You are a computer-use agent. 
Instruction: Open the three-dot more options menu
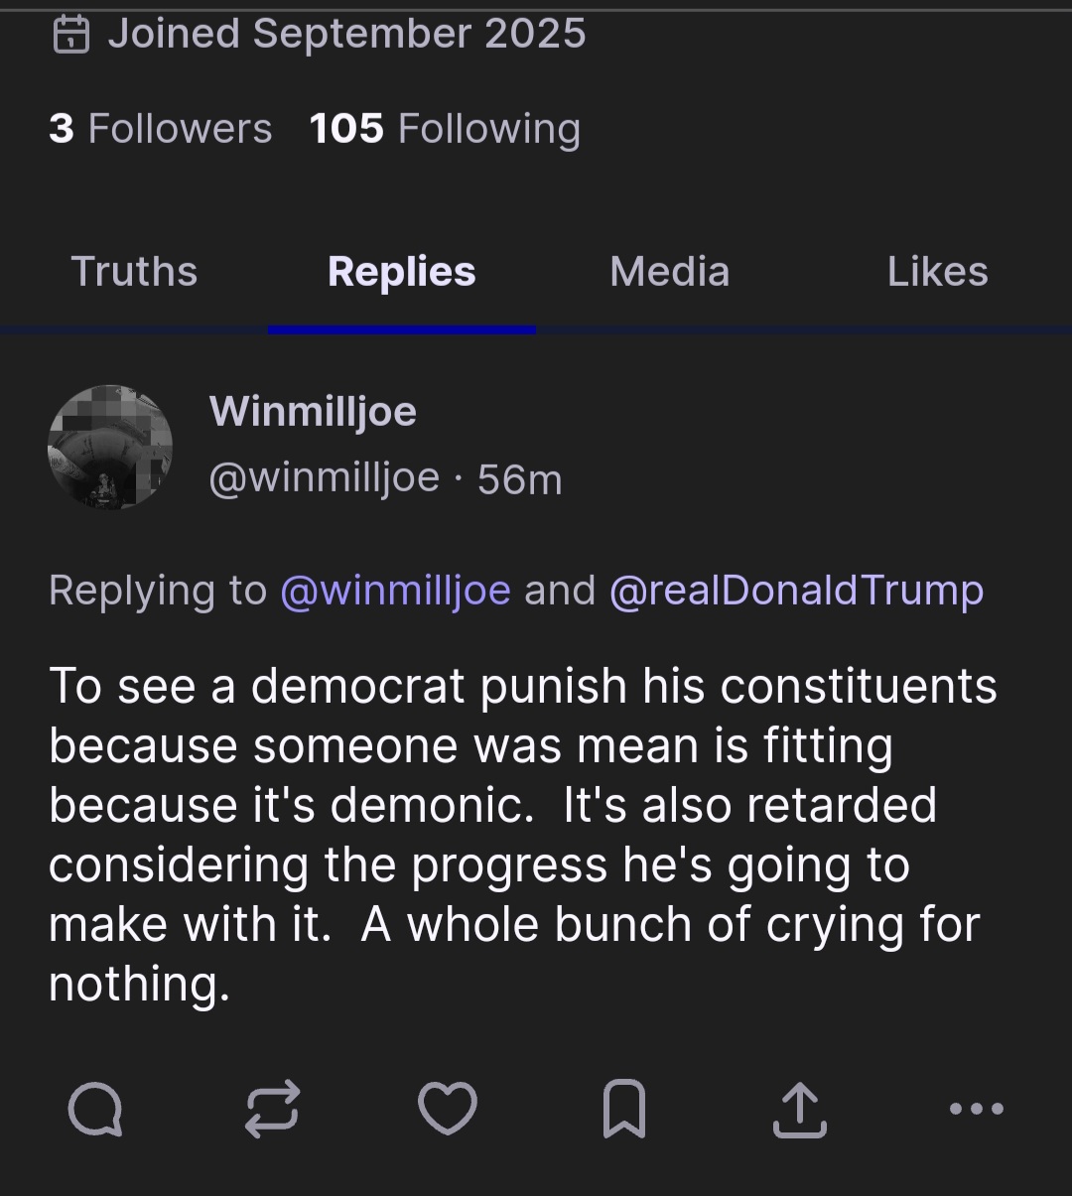pyautogui.click(x=976, y=1109)
